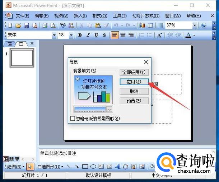
Task: Click the Print icon in toolbar
Action: pyautogui.click(x=45, y=25)
